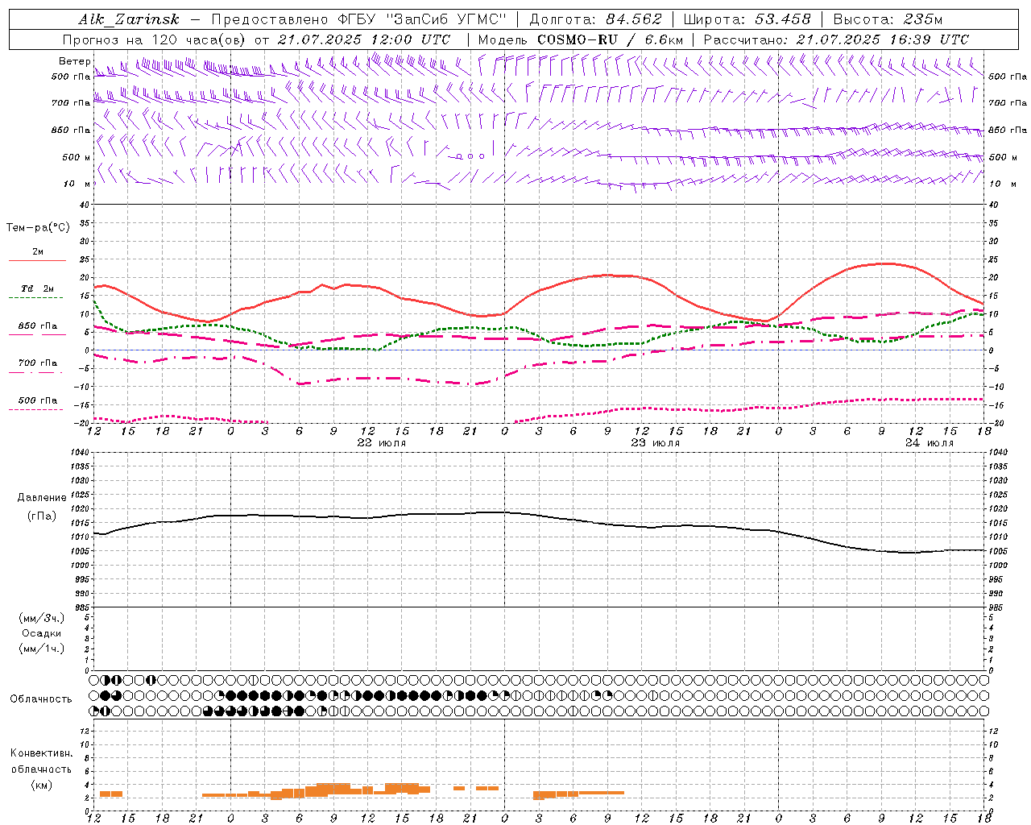Click the 23 июля date label
Viewport: 1031px width, 825px height.
[655, 443]
